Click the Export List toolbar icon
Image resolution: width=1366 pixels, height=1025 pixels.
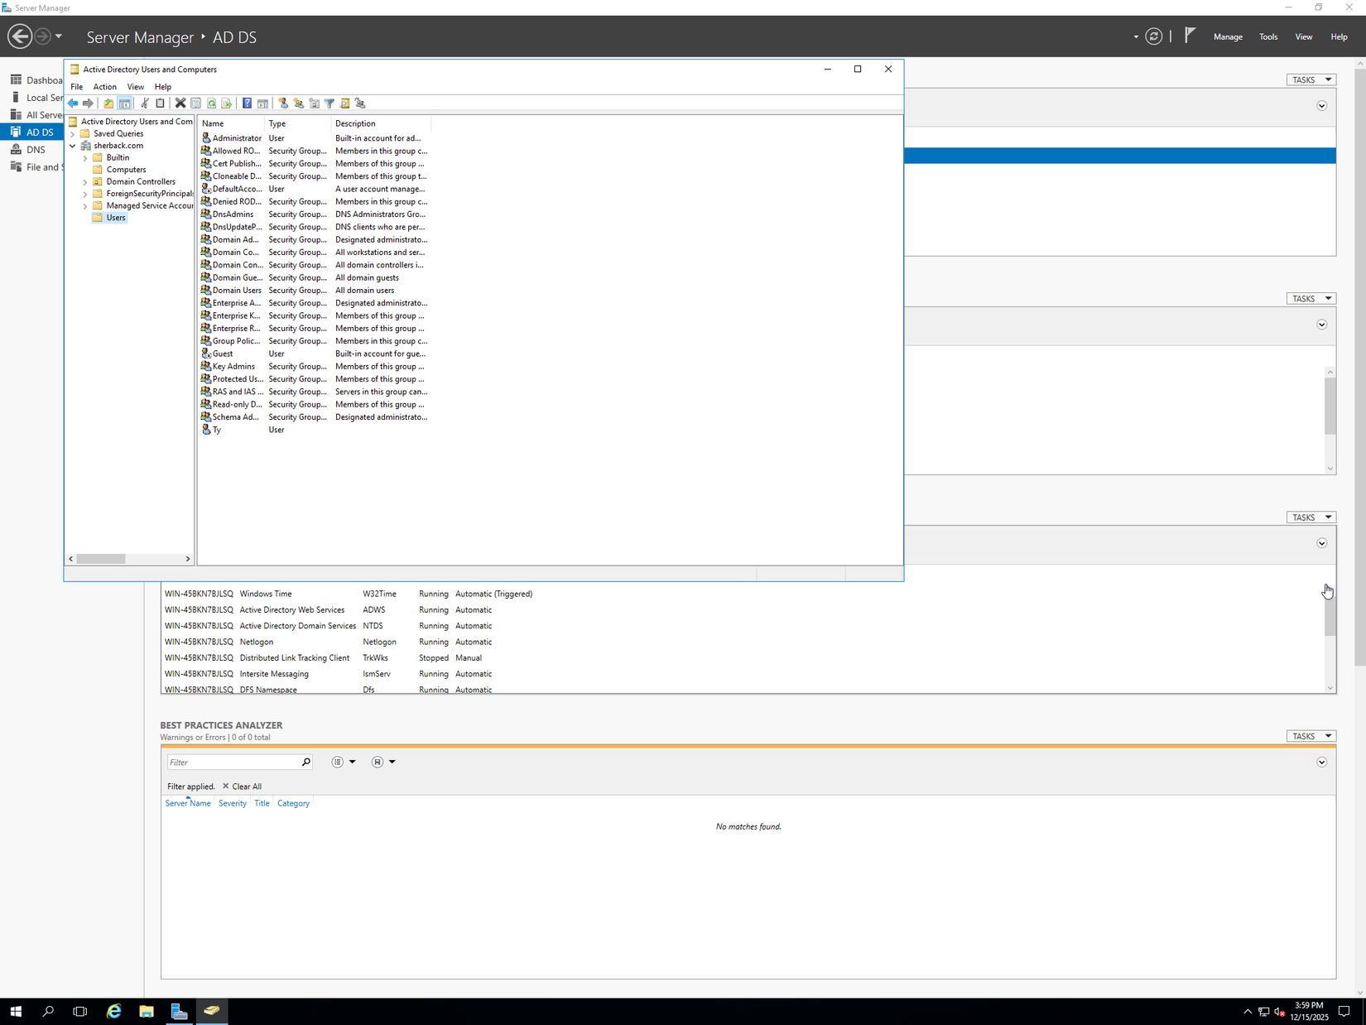tap(226, 103)
